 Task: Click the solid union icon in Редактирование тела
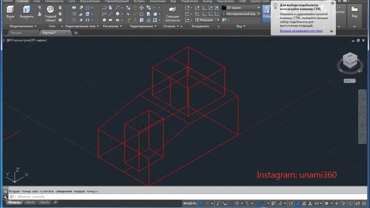(x=74, y=8)
